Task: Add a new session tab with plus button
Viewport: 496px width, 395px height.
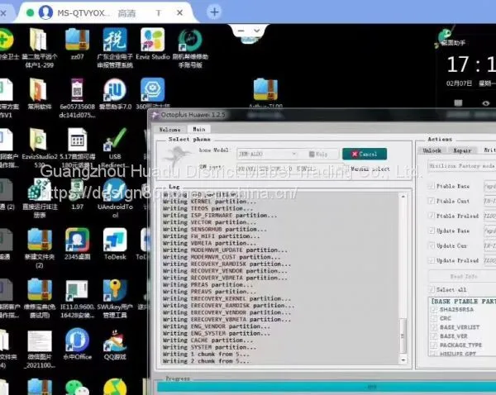Action: (x=214, y=12)
